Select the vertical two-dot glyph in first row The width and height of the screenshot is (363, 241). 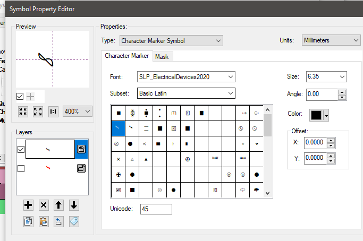pyautogui.click(x=160, y=113)
